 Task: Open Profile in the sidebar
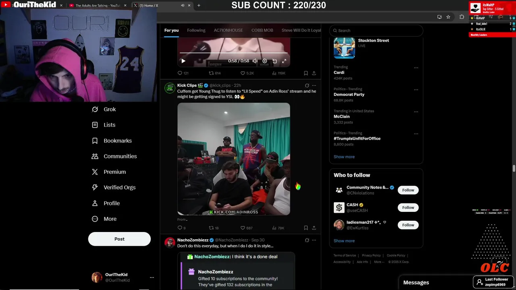click(106, 203)
